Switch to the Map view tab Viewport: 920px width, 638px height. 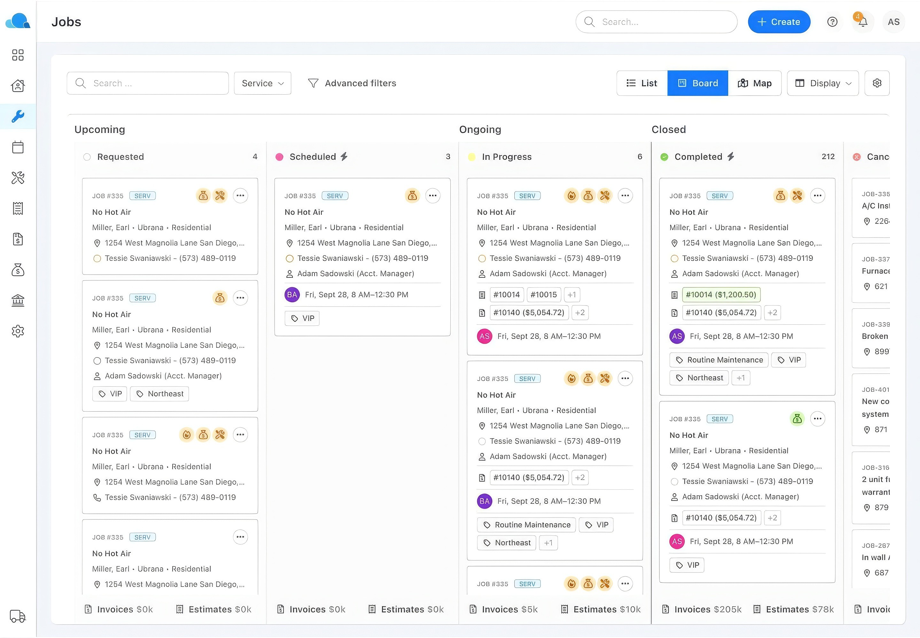coord(754,83)
